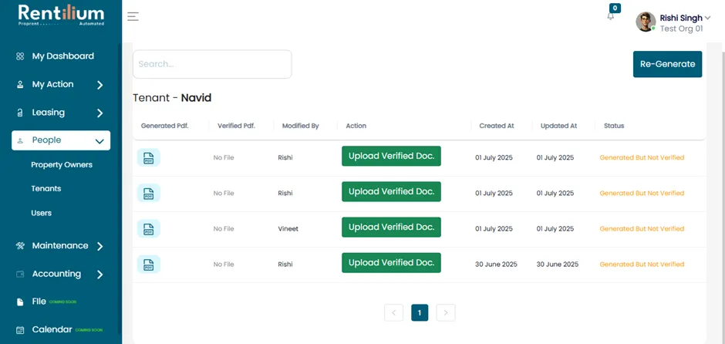This screenshot has width=725, height=344.
Task: Expand the Maintenance chevron
Action: click(x=99, y=247)
